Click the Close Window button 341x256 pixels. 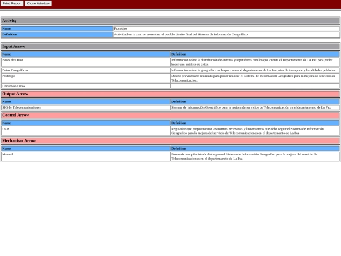pyautogui.click(x=39, y=3)
